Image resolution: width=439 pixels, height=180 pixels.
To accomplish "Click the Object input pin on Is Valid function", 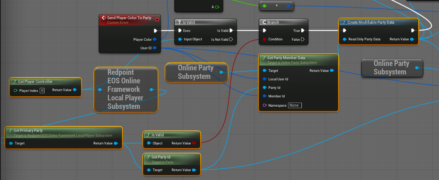I will [149, 143].
